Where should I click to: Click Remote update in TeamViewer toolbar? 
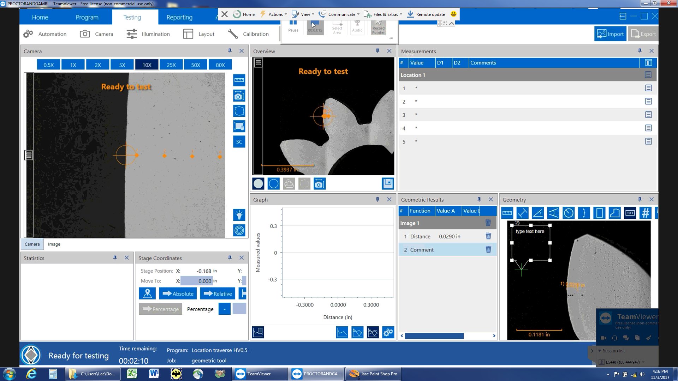click(426, 14)
